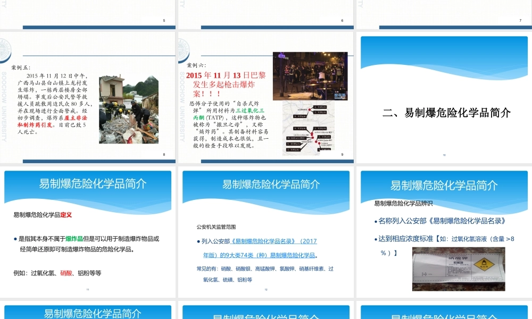Select slide 10 titled 二、易制爆危险化学品简介
This screenshot has height=319, width=532.
point(444,98)
